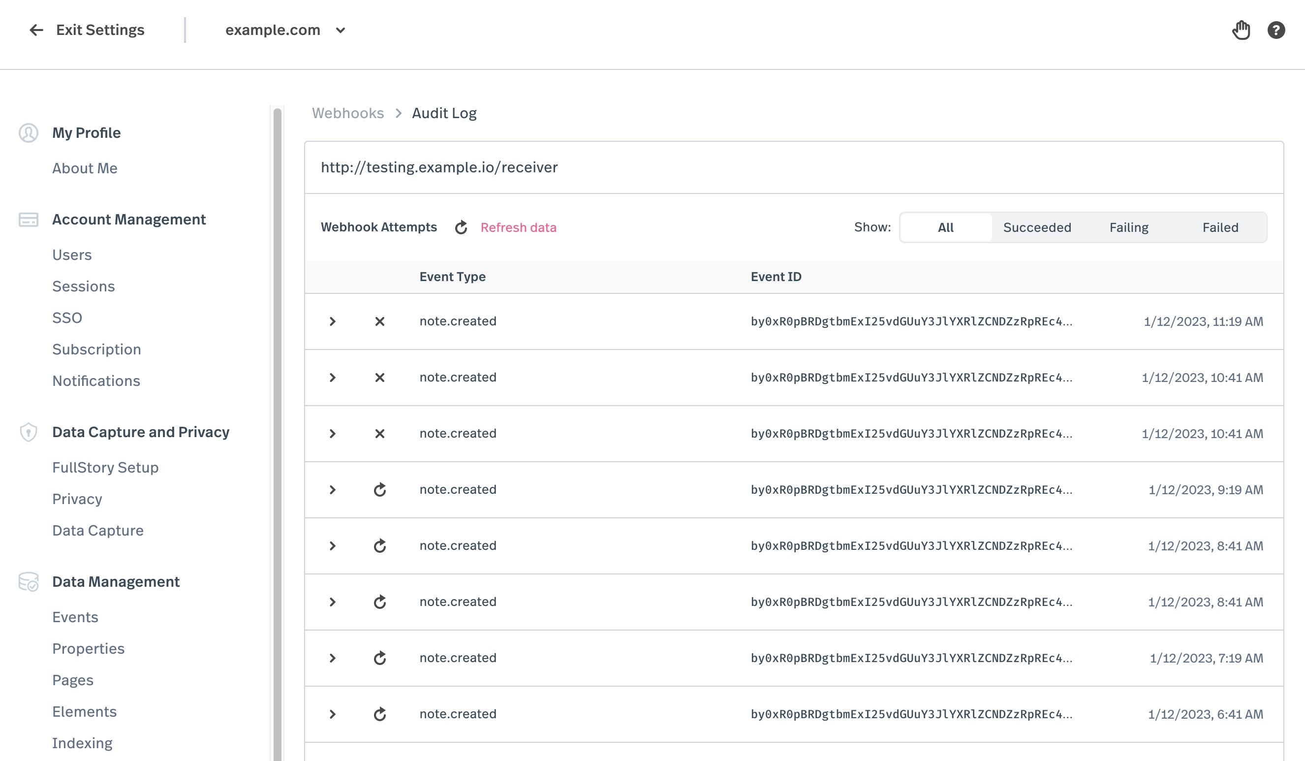1305x761 pixels.
Task: Click the refresh/retry icon on row 5
Action: (x=379, y=545)
